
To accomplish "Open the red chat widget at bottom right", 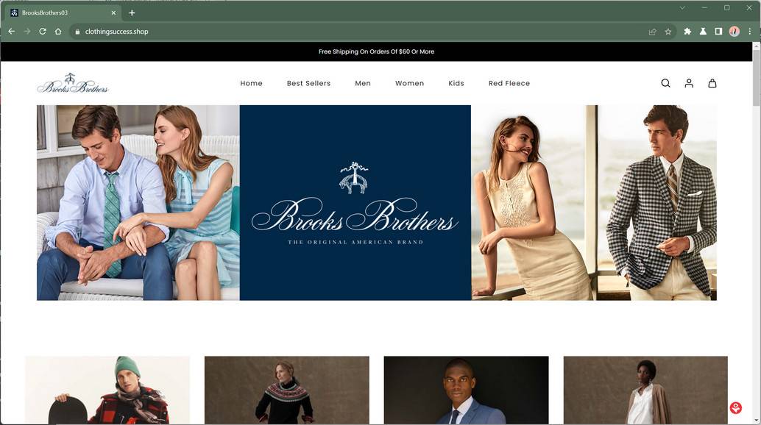I will pyautogui.click(x=735, y=407).
